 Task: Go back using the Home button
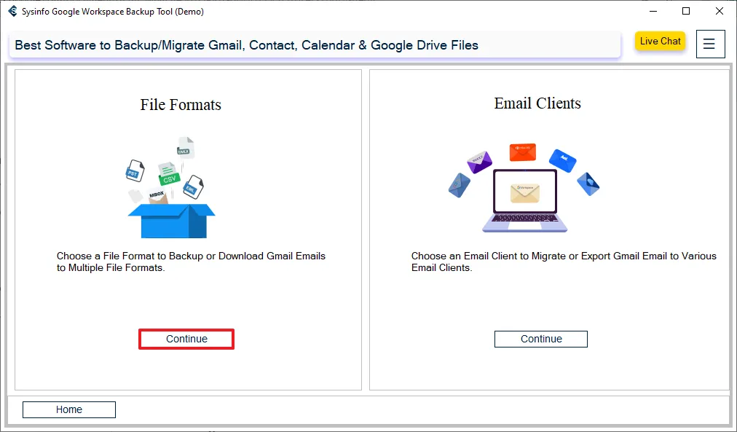pyautogui.click(x=69, y=409)
